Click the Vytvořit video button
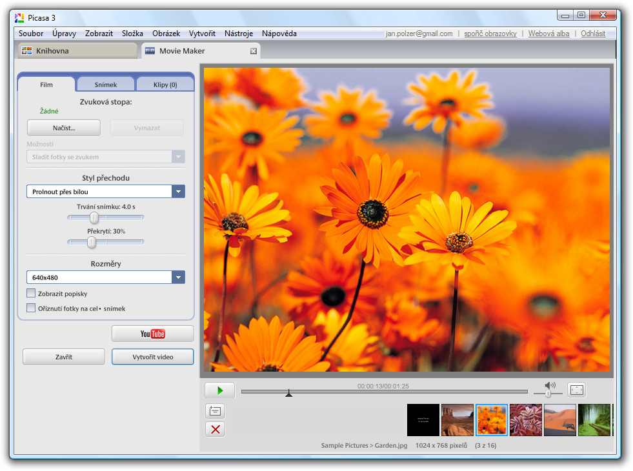 (x=153, y=357)
